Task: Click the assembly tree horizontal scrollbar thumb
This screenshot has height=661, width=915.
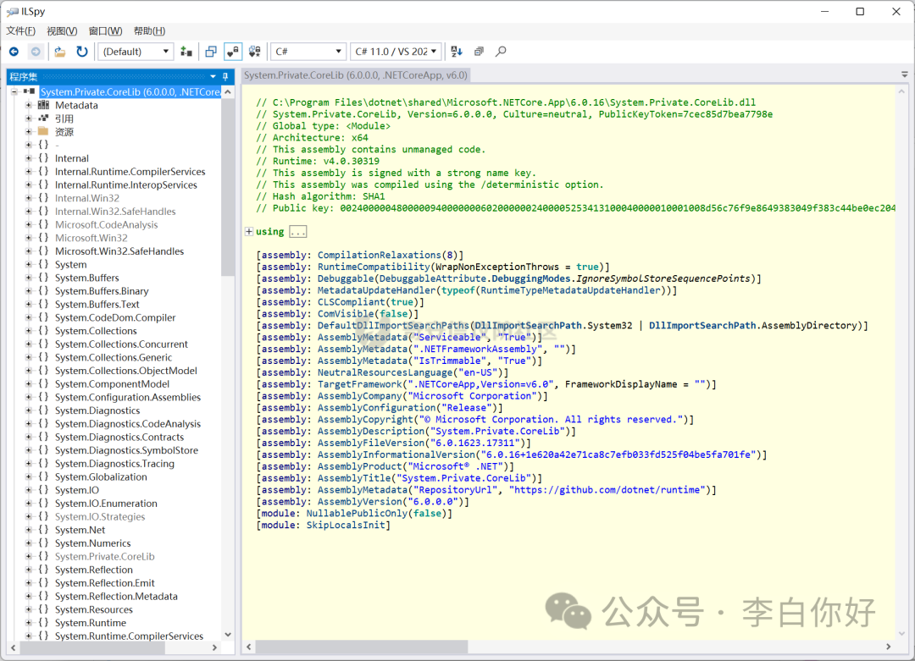Action: click(93, 647)
